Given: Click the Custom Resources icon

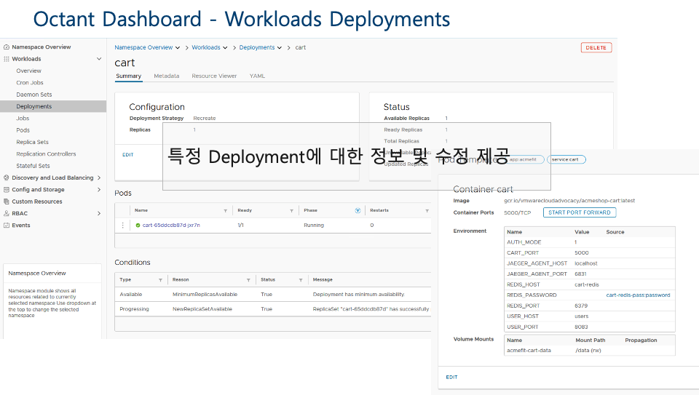Looking at the screenshot, I should coord(7,202).
